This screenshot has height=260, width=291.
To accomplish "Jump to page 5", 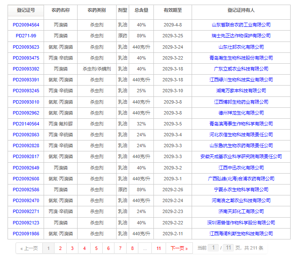I will tap(96, 248).
